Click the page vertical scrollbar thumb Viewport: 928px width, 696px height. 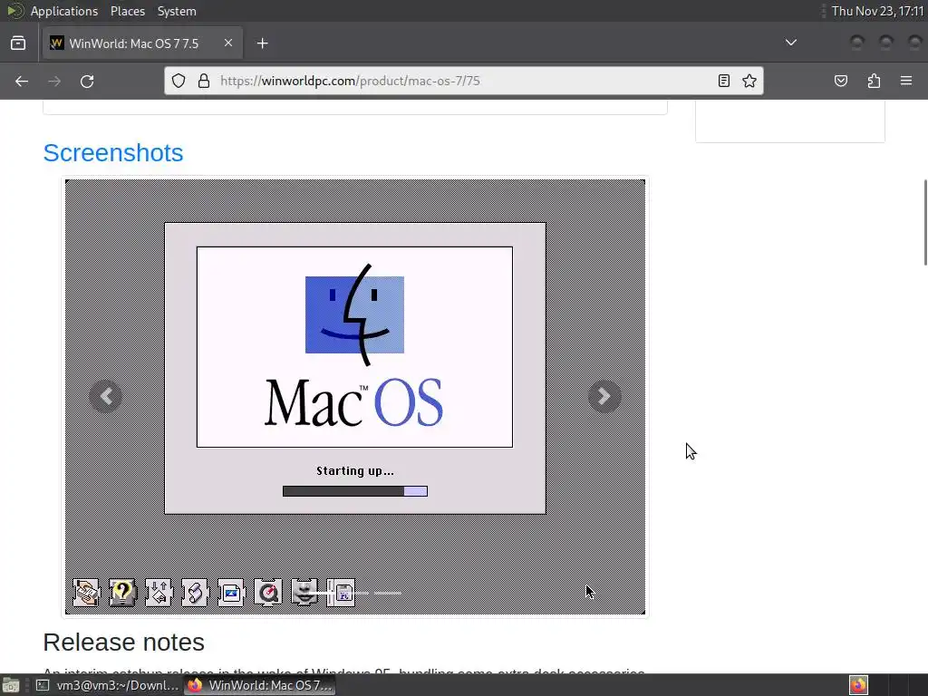[x=925, y=223]
